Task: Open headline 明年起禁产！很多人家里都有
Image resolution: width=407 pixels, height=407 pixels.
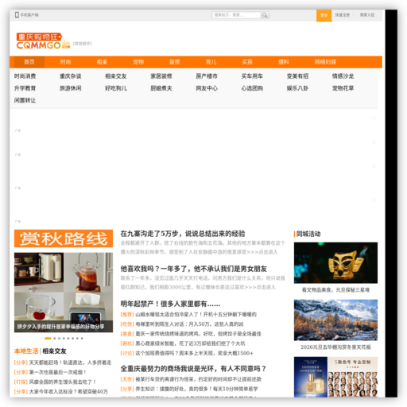Action: 170,304
